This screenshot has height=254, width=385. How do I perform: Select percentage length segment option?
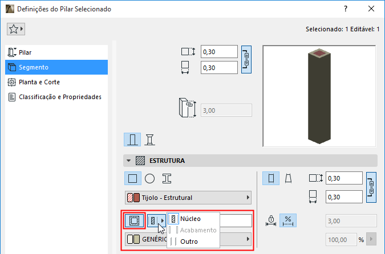288,220
